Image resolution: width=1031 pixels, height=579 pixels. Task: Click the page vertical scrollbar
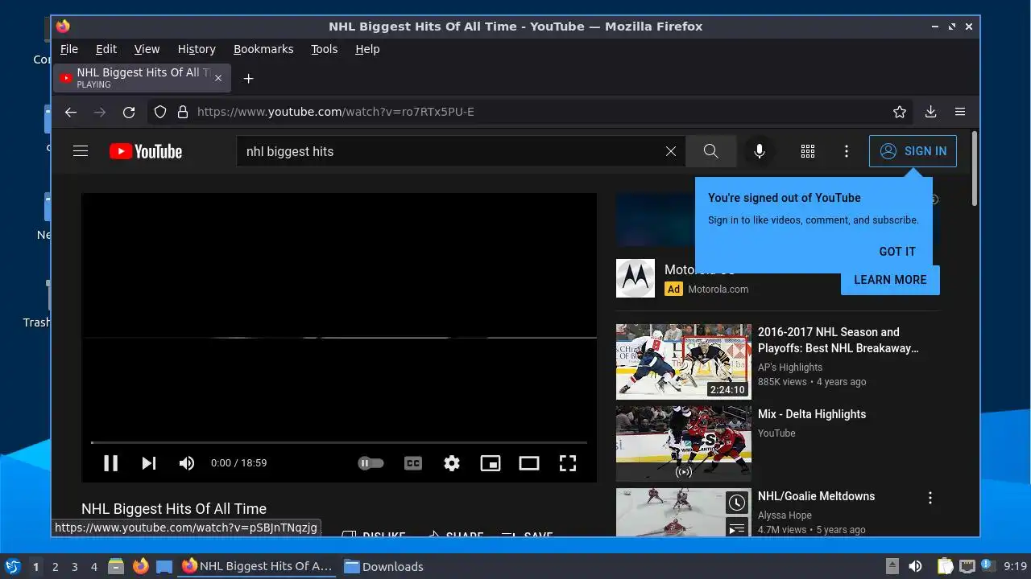click(975, 169)
